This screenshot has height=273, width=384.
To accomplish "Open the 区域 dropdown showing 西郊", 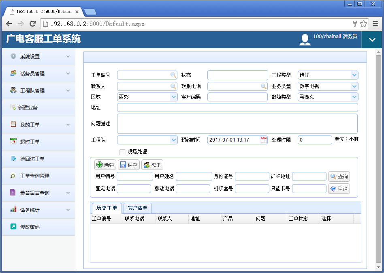I will [173, 97].
